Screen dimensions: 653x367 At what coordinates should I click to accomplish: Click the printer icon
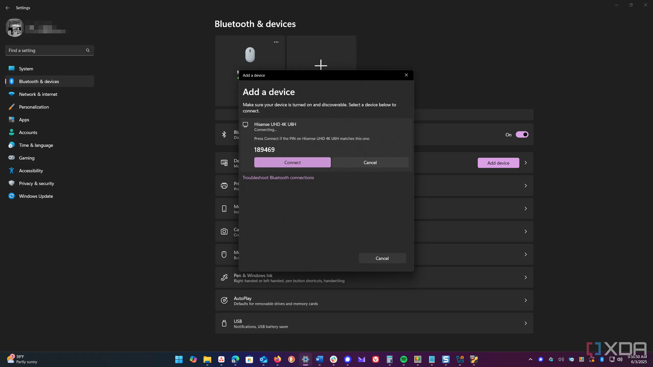[224, 186]
